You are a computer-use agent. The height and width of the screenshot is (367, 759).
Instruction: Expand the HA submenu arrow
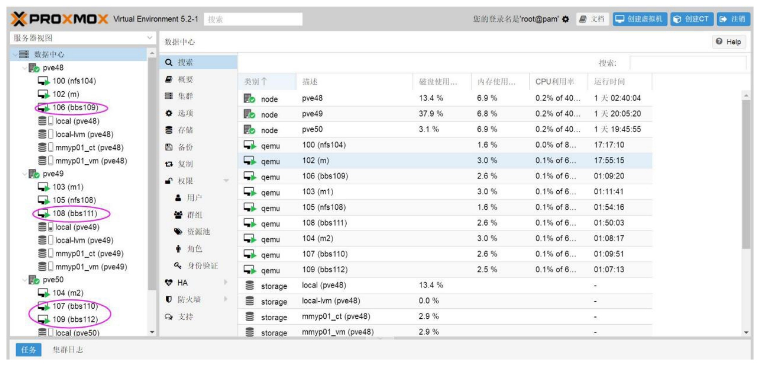[x=226, y=283]
